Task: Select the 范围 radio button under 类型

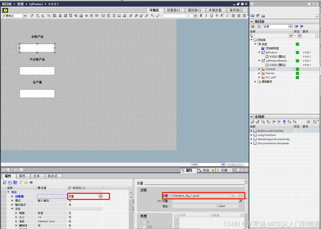Action: pyautogui.click(x=144, y=227)
